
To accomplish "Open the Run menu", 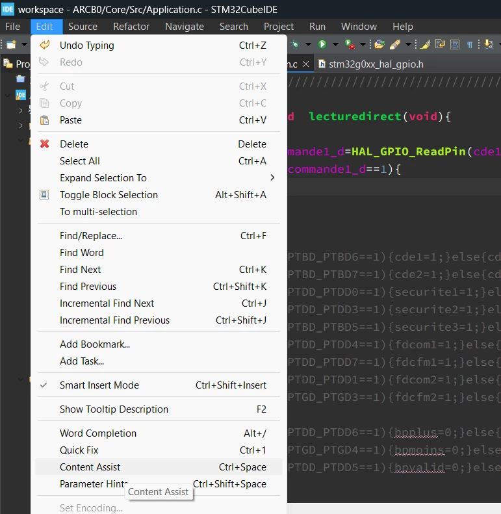I will click(317, 26).
